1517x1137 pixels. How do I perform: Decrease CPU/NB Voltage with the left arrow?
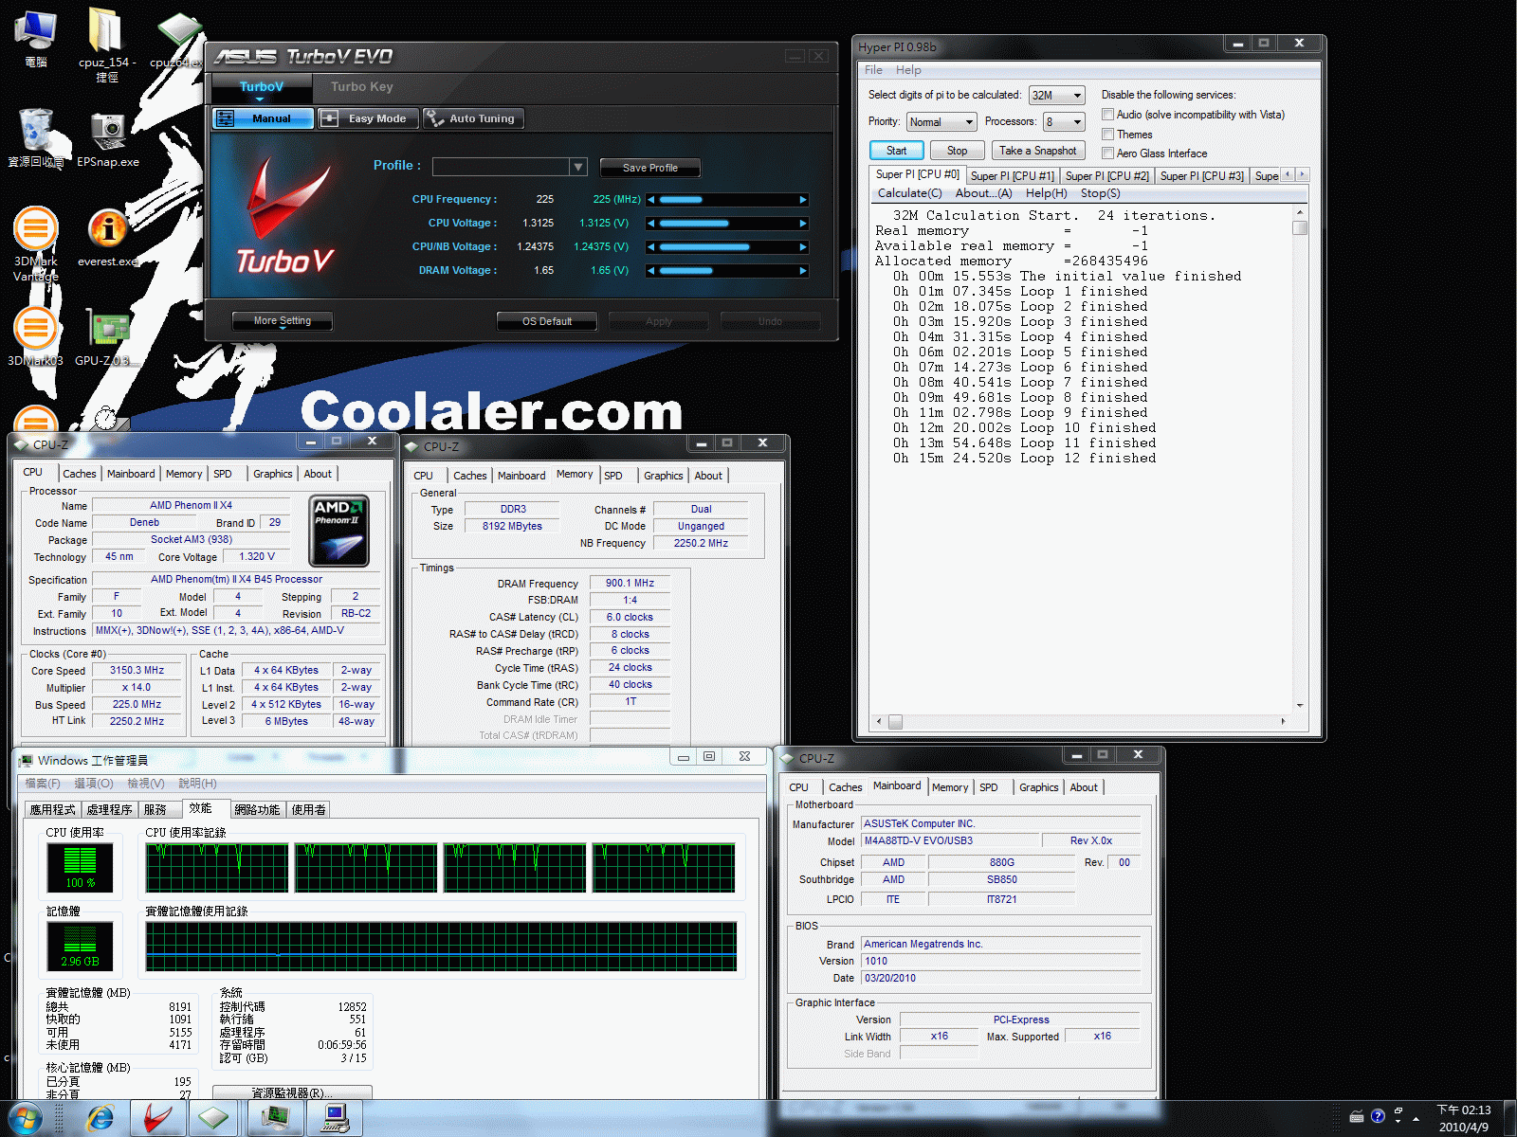pos(651,247)
